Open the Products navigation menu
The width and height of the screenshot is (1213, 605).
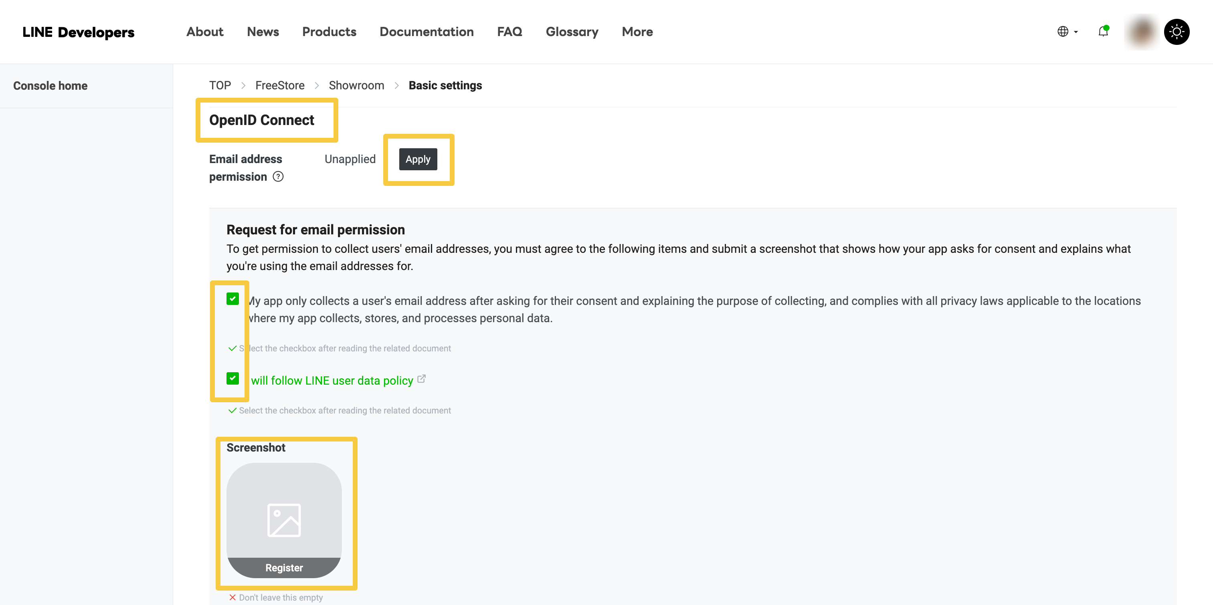coord(329,32)
